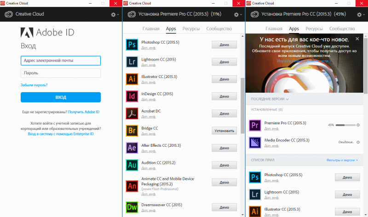The height and width of the screenshot is (217, 368).
Task: Click Creative Cloud logo in right window header
Action: (255, 14)
